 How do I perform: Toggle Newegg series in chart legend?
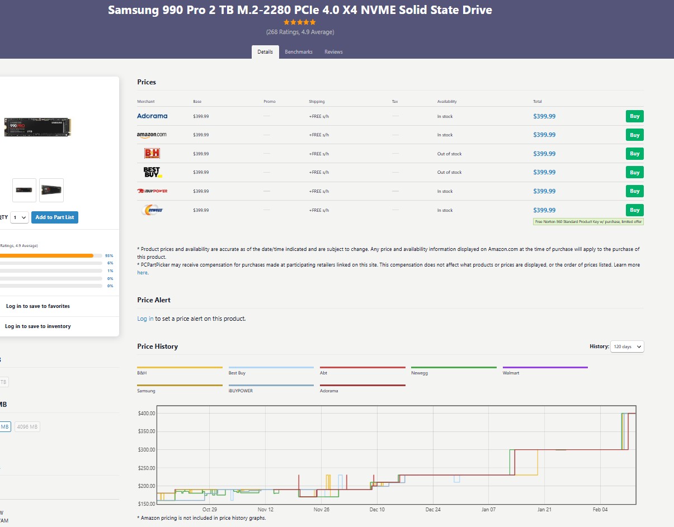tap(454, 371)
